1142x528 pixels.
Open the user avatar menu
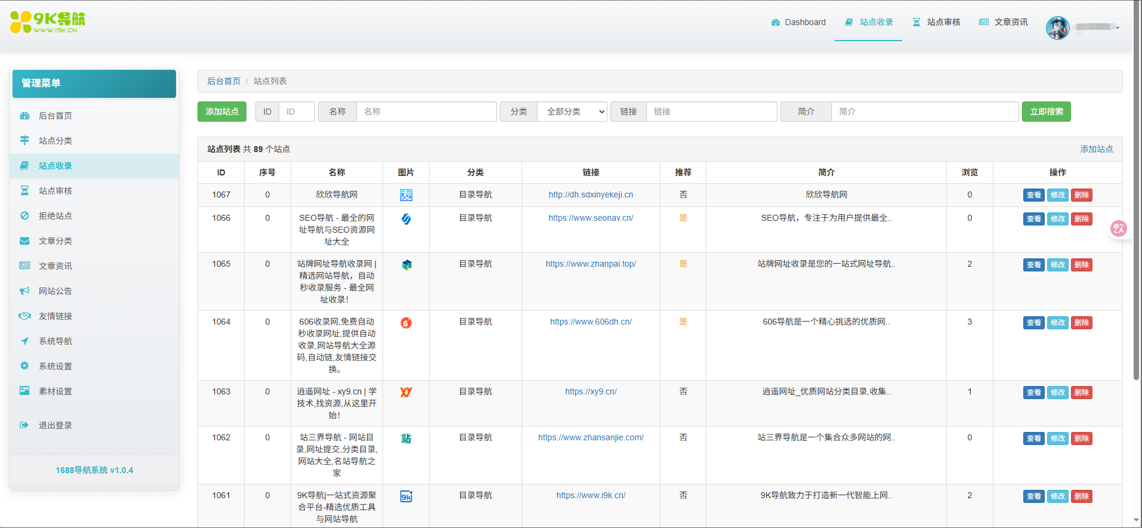[x=1057, y=27]
